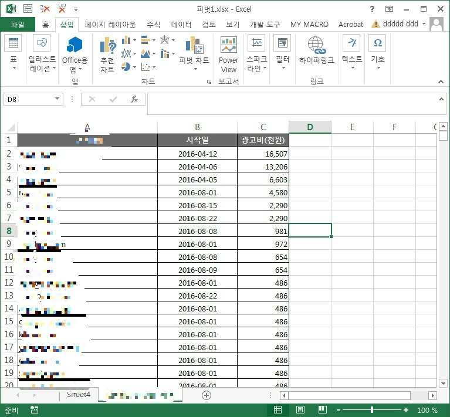Click the vertical scroll down arrow

click(x=443, y=383)
